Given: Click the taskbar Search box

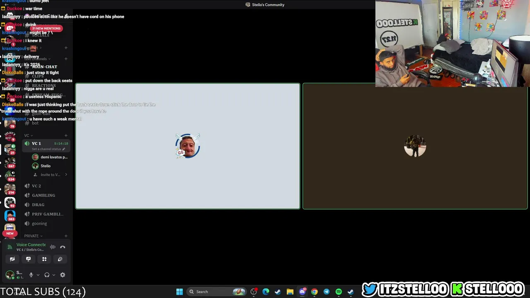Looking at the screenshot, I should click(x=217, y=292).
